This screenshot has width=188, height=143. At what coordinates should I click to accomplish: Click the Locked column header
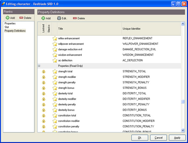[x=43, y=29]
